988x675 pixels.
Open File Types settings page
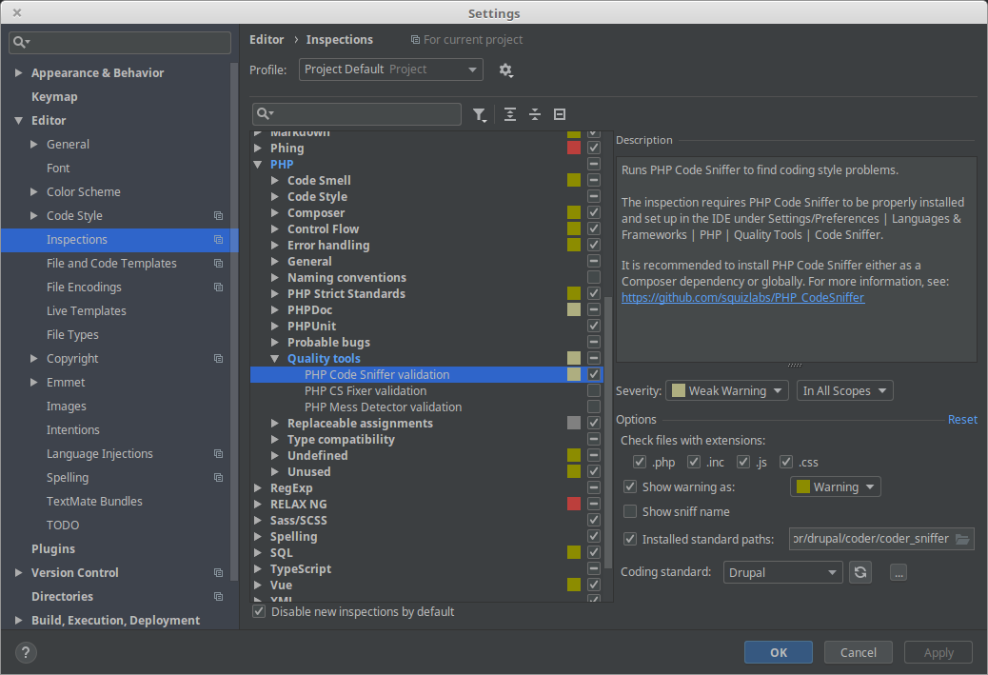pyautogui.click(x=72, y=335)
